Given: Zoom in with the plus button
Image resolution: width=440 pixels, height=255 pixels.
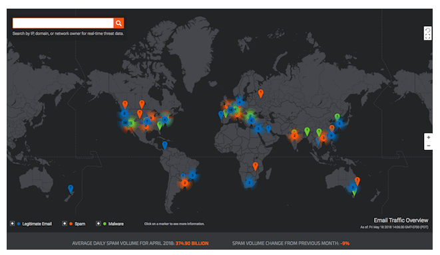Looking at the screenshot, I should click(x=429, y=137).
